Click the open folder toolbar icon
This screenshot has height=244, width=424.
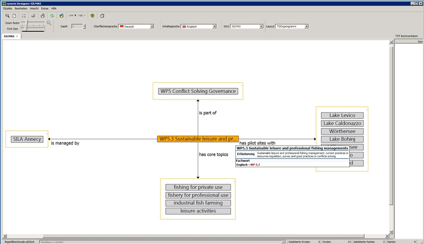[x=33, y=16]
